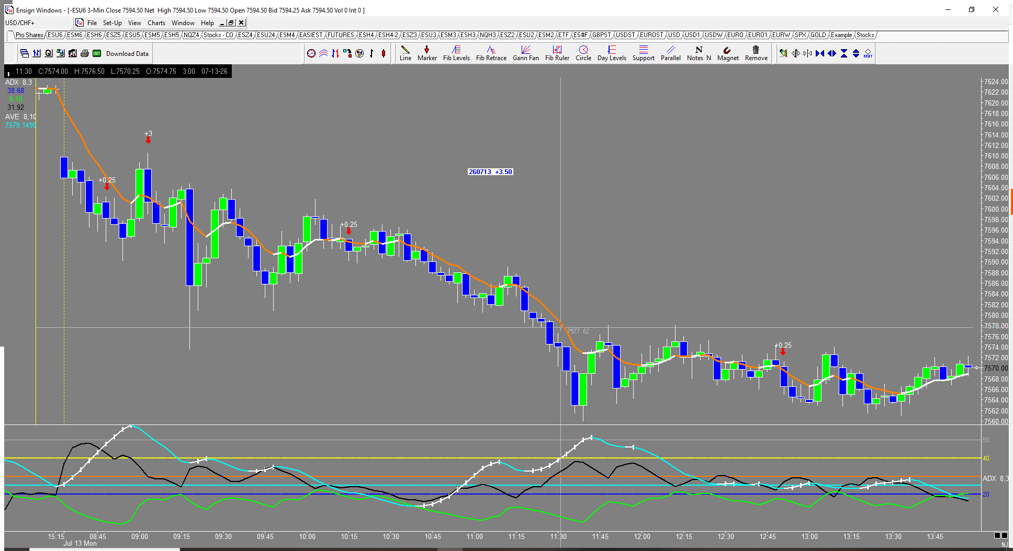Click the blue hourglass vertical scale icon
The image size is (1013, 551).
click(x=844, y=53)
